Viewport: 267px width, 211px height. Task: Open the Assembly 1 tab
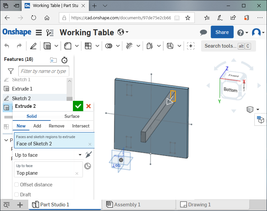pyautogui.click(x=139, y=205)
